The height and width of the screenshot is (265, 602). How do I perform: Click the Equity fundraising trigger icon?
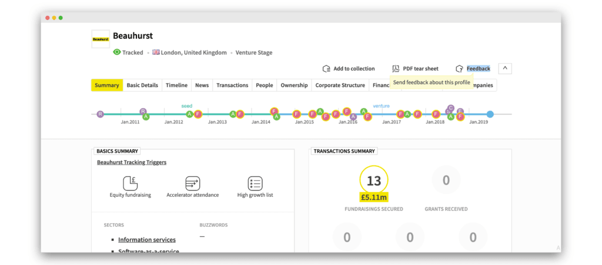tap(130, 183)
